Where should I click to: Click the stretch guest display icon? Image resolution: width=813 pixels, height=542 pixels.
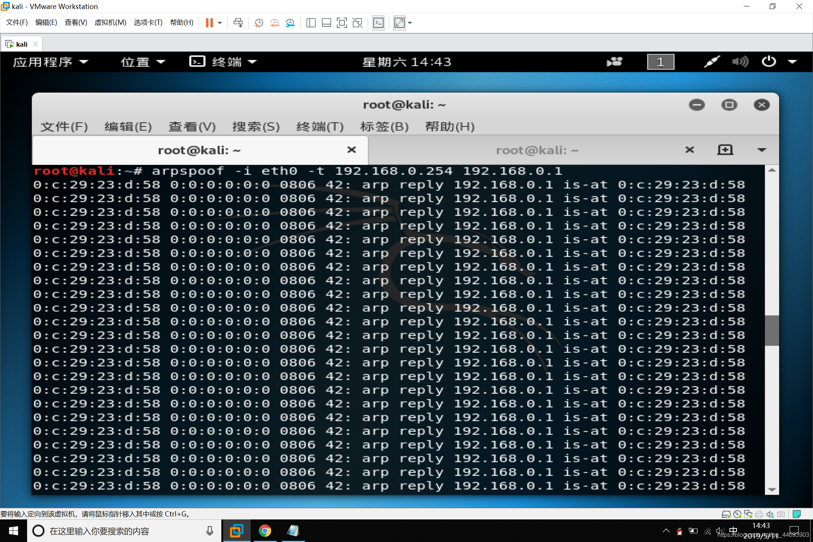399,23
